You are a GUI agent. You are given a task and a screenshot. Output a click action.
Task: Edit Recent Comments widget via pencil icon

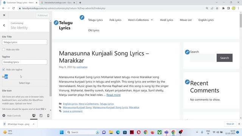click(187, 82)
